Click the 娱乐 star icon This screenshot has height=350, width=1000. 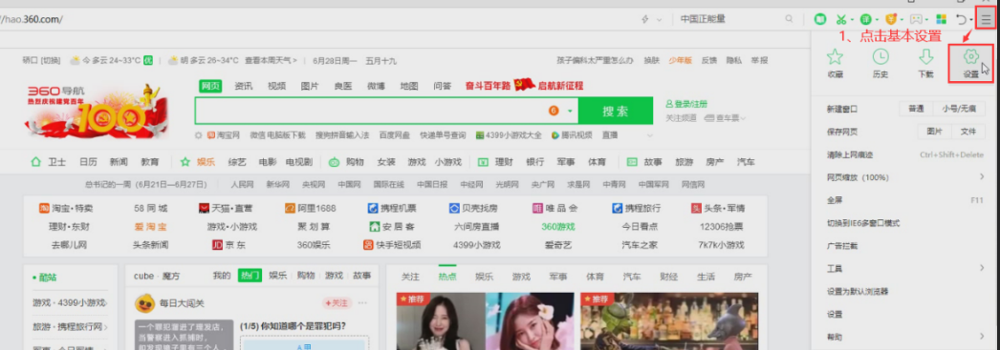185,162
